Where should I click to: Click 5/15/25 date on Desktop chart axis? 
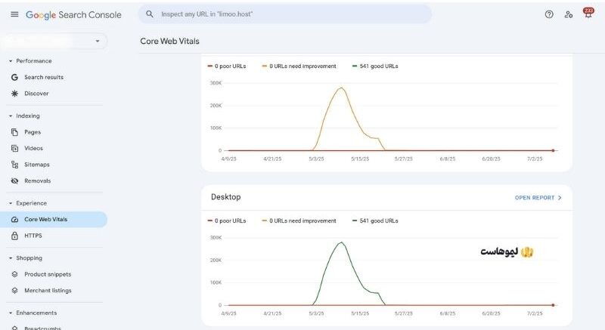pyautogui.click(x=360, y=313)
